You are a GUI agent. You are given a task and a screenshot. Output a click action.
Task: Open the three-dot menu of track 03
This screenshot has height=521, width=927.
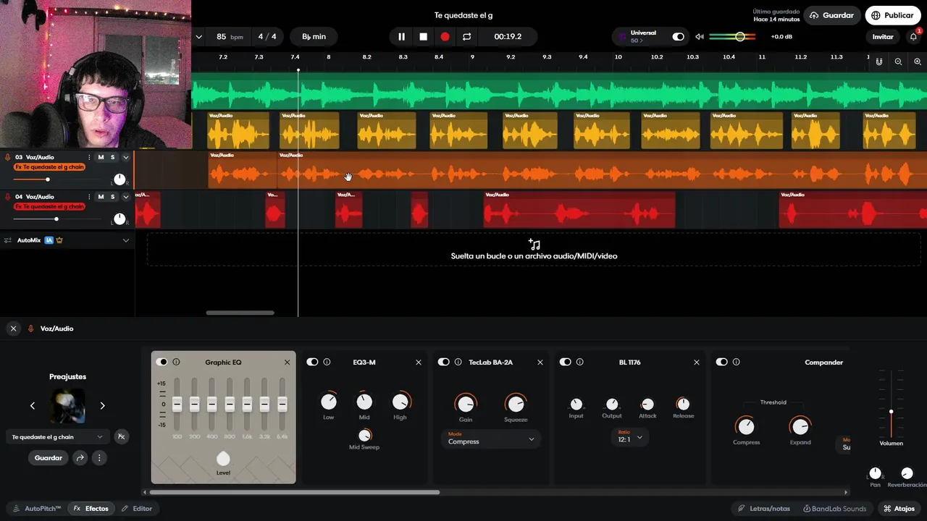coord(89,157)
